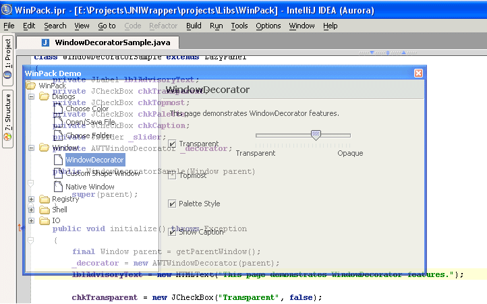Click the Registry folder icon
The image size is (487, 304).
point(45,199)
